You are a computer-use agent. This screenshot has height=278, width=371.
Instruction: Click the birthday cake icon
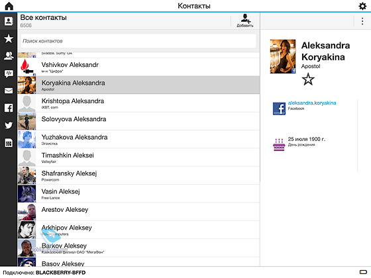pos(279,145)
